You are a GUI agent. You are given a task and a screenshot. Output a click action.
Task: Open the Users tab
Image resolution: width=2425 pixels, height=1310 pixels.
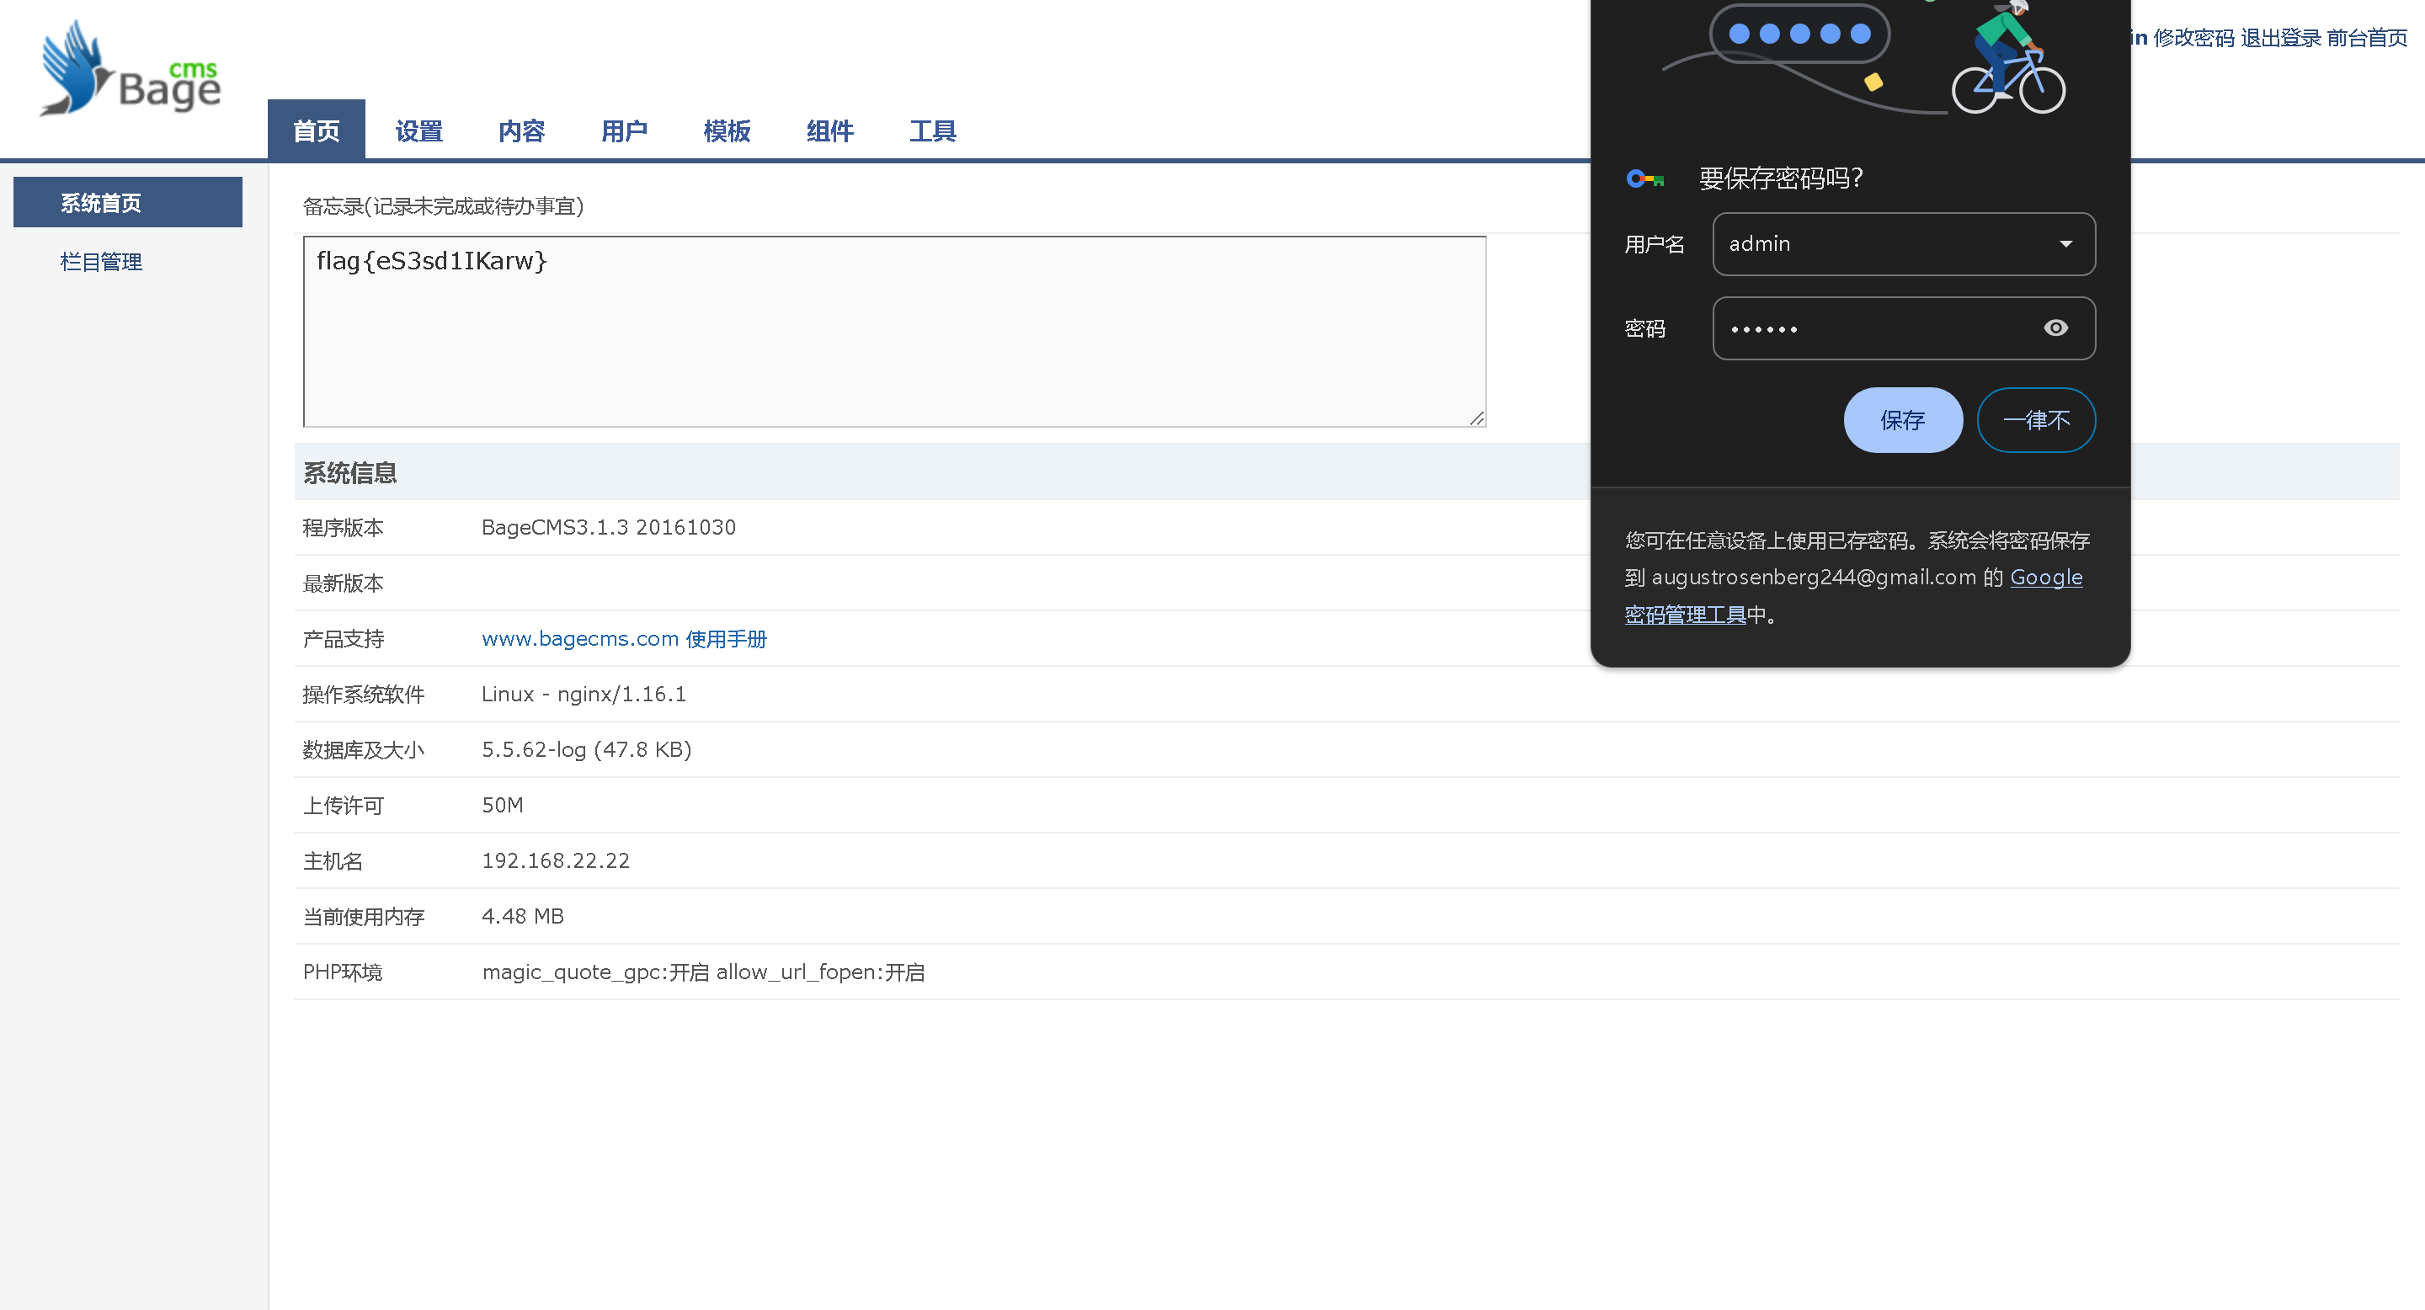pyautogui.click(x=624, y=130)
